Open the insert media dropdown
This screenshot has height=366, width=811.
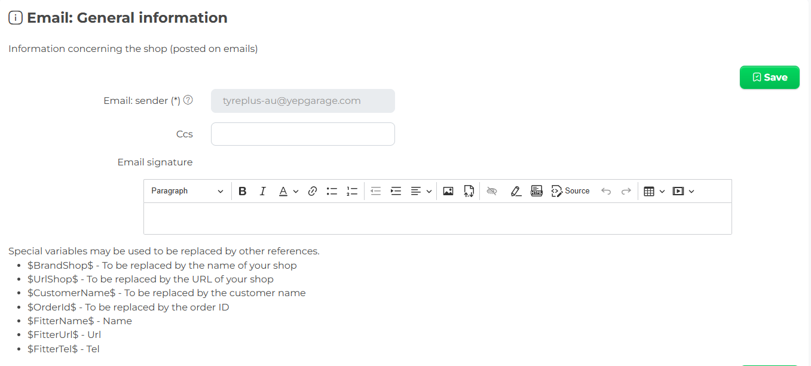(684, 191)
